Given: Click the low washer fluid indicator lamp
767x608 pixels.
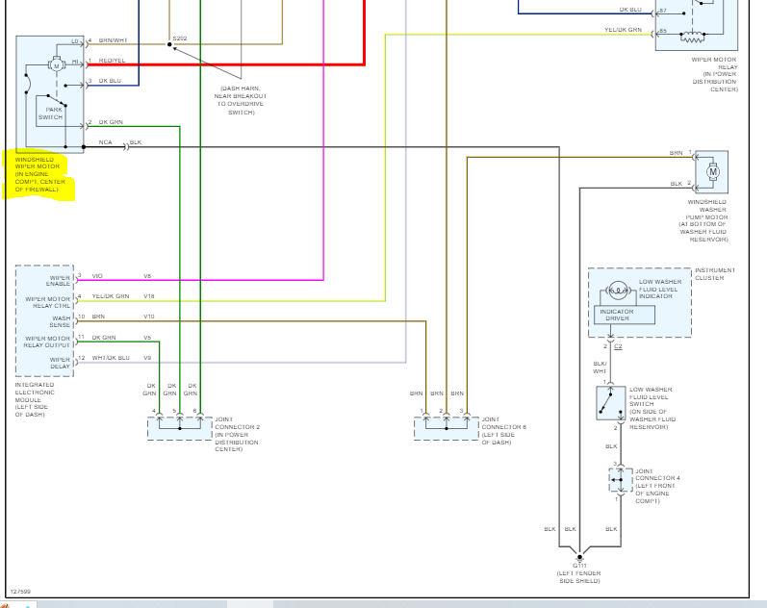Looking at the screenshot, I should coord(616,292).
